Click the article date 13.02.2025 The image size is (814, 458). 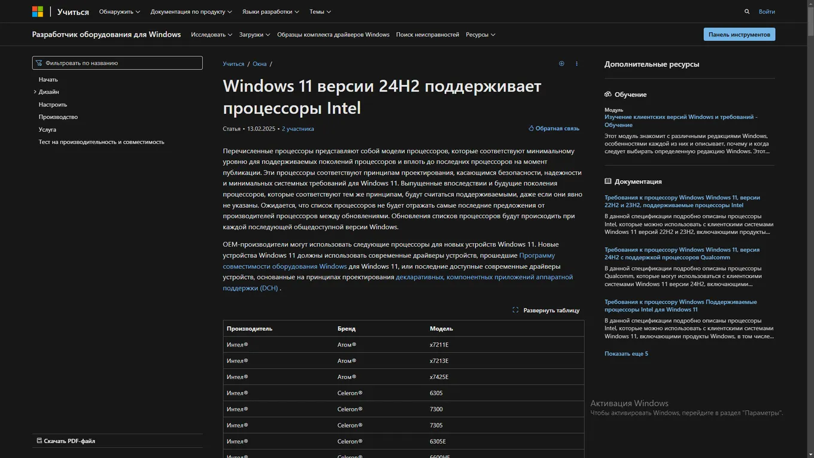click(x=261, y=129)
